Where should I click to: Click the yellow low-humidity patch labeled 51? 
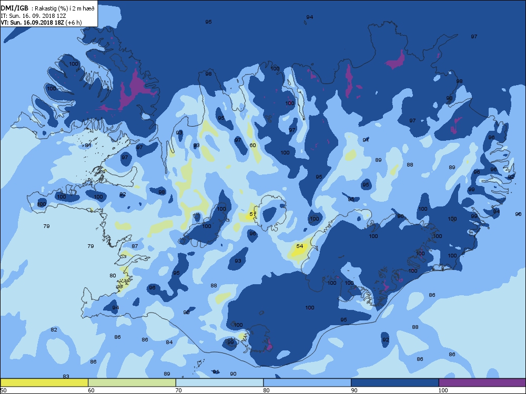coord(250,215)
